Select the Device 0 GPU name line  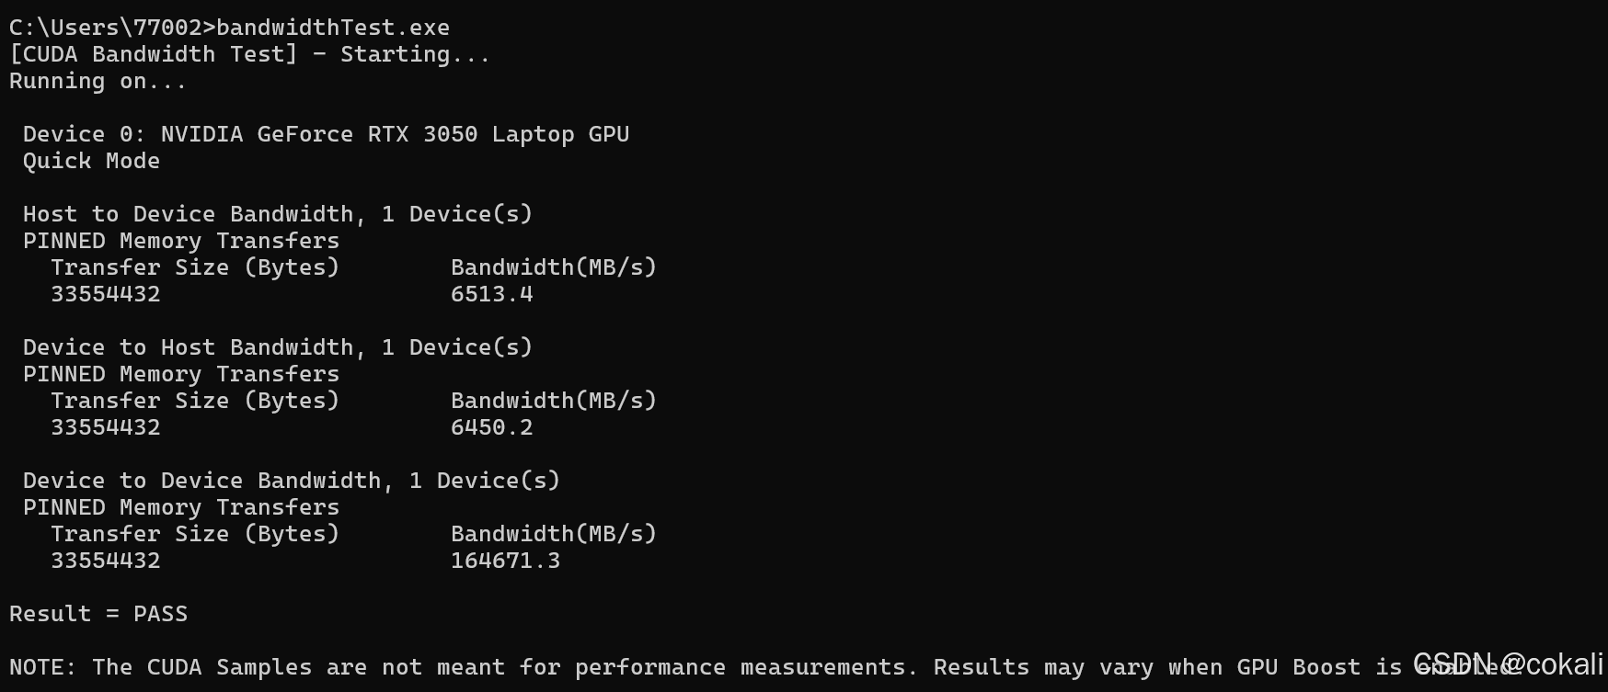pos(327,134)
